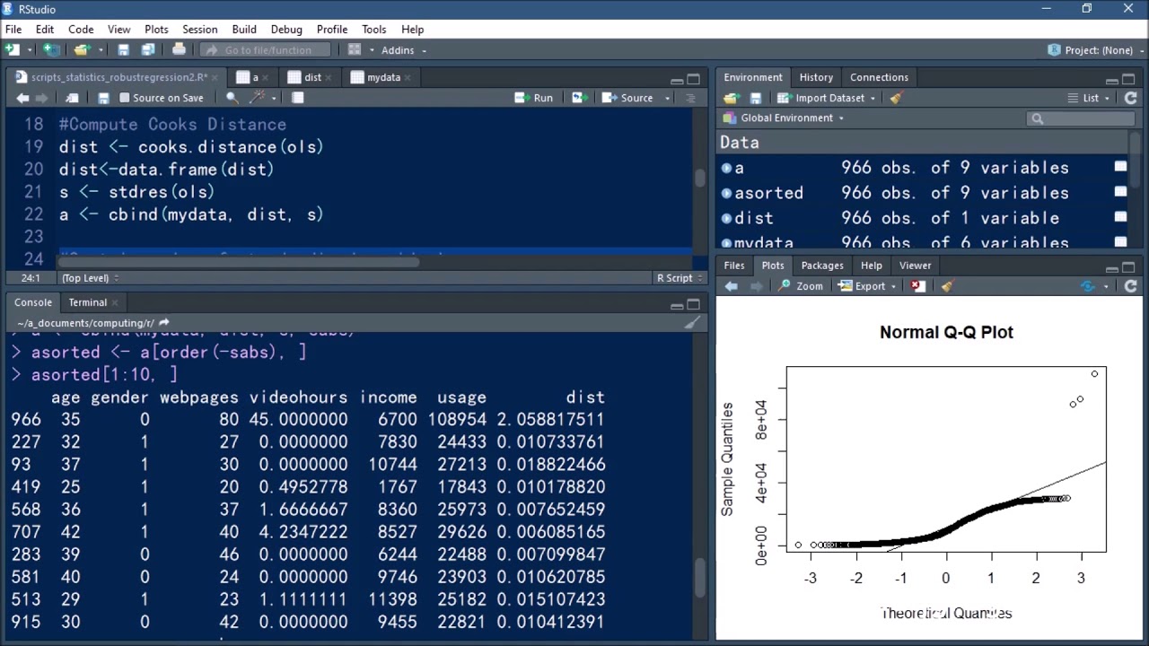Re-run previous code region icon
1149x646 pixels.
[x=578, y=98]
